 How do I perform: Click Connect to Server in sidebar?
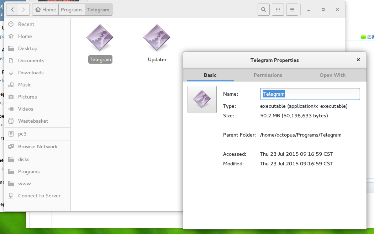tap(37, 196)
